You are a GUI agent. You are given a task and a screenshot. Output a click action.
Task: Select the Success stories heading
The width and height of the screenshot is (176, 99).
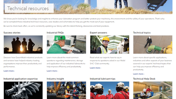pos(12,33)
